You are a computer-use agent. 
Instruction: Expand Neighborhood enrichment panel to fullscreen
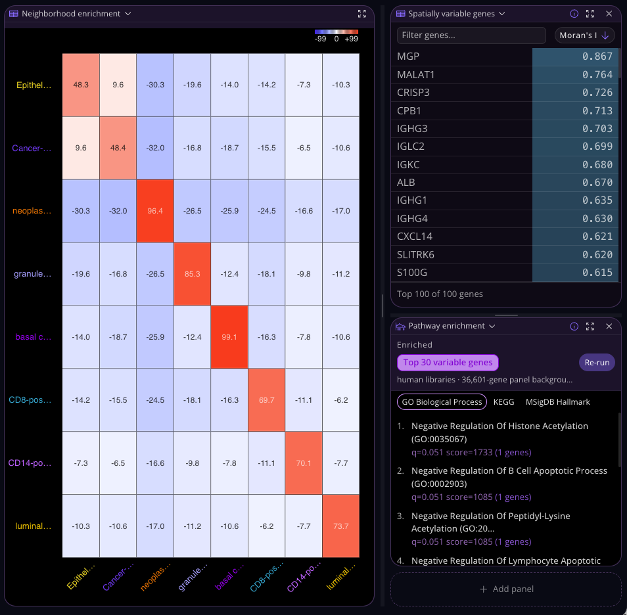click(x=361, y=14)
